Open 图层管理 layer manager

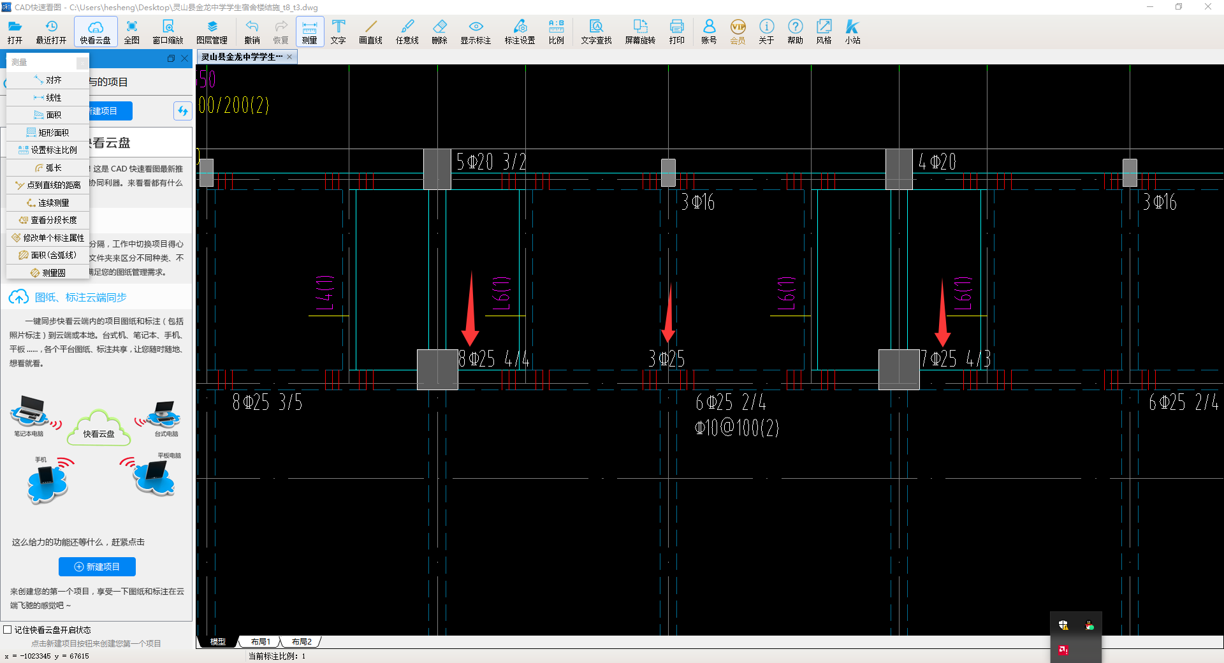(212, 32)
